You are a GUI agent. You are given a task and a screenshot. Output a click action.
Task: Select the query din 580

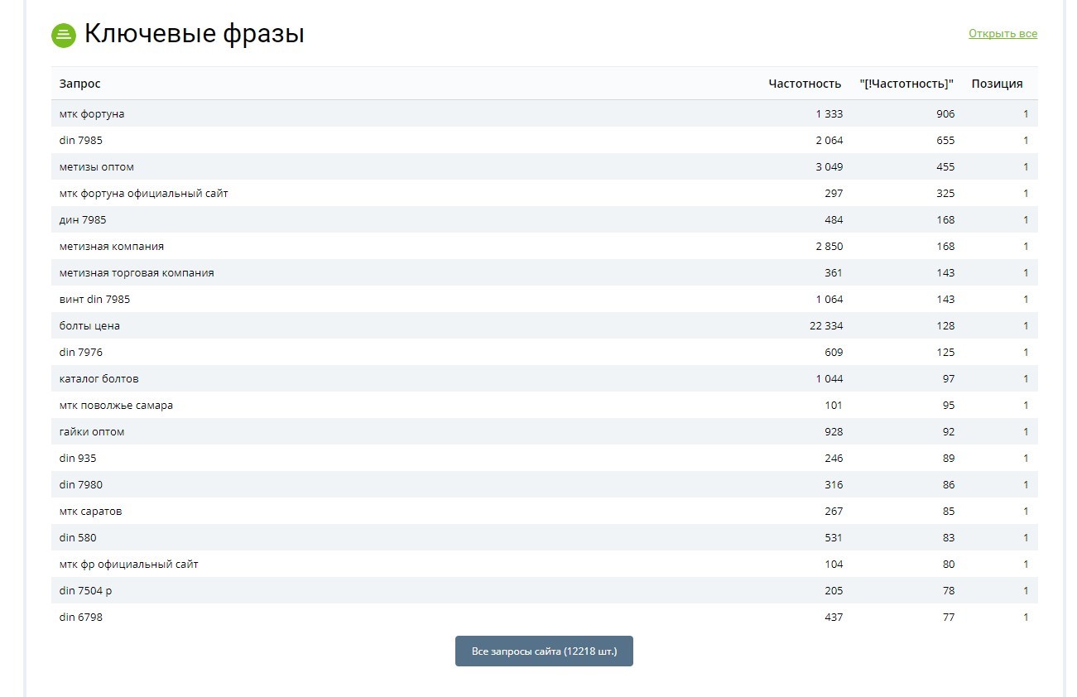pyautogui.click(x=78, y=537)
